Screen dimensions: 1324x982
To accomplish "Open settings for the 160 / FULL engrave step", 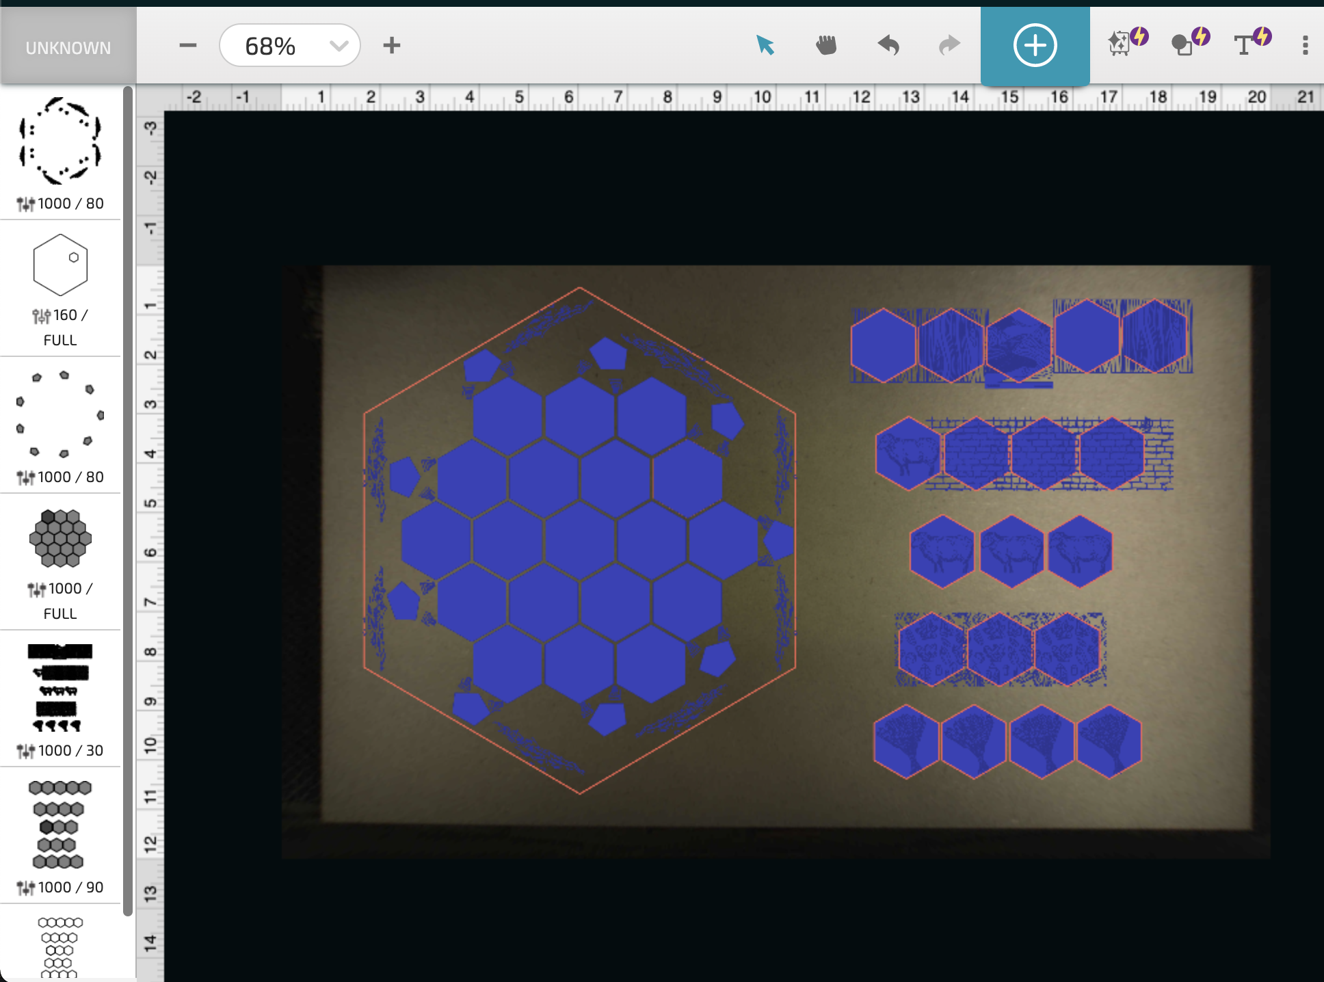I will (41, 315).
